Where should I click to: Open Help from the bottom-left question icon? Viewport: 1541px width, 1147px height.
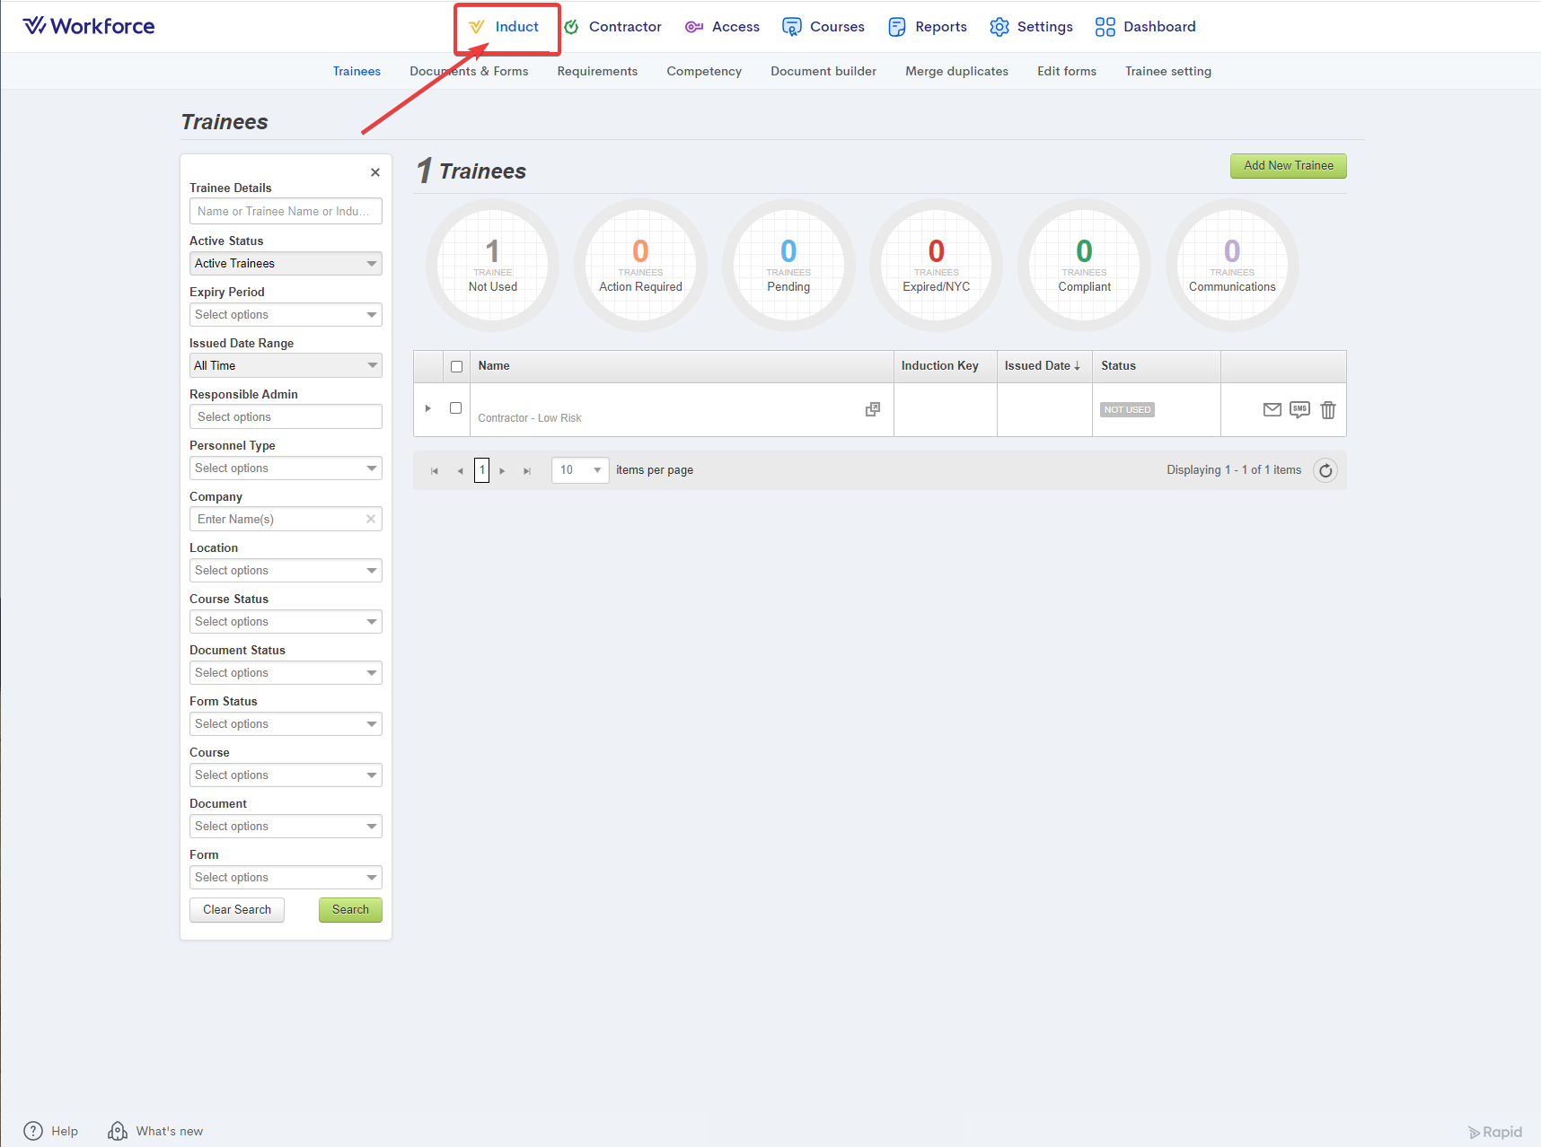tap(33, 1131)
